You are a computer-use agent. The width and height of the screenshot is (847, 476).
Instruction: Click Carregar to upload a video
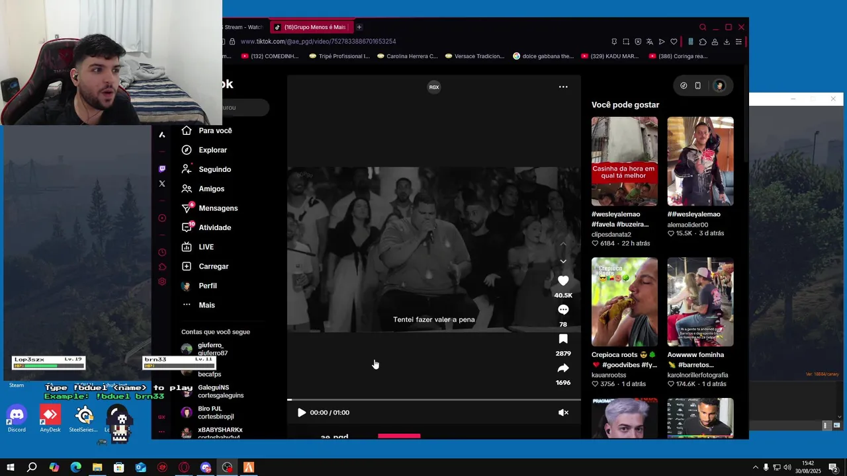[x=205, y=266]
